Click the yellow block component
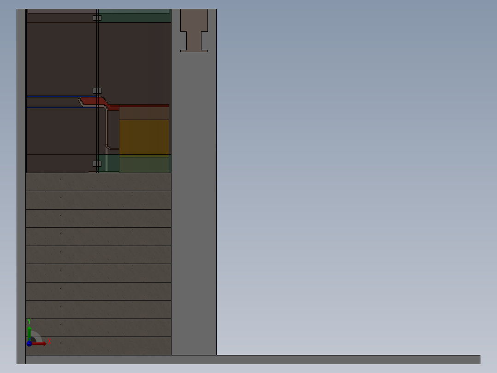This screenshot has width=497, height=373. pyautogui.click(x=144, y=136)
